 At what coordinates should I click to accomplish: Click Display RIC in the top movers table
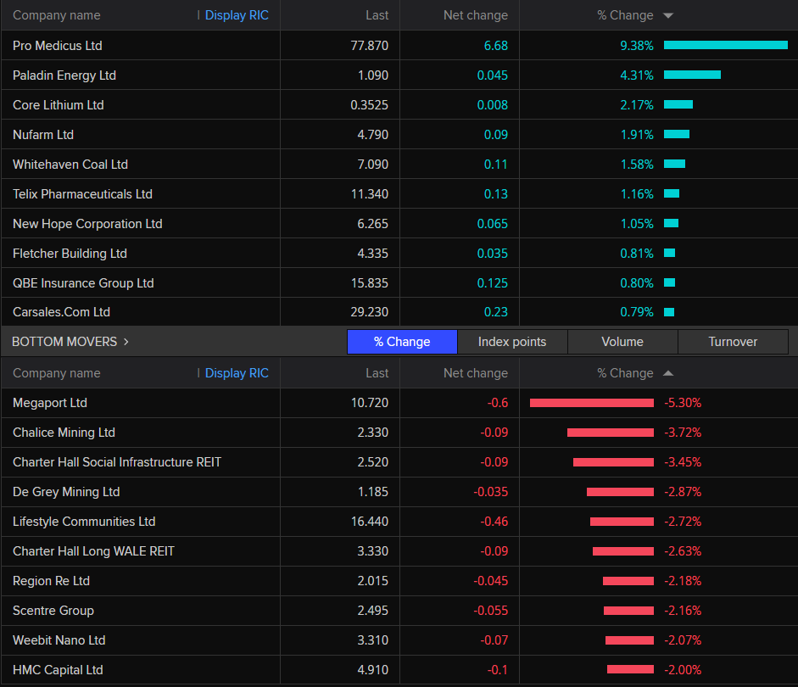(237, 15)
